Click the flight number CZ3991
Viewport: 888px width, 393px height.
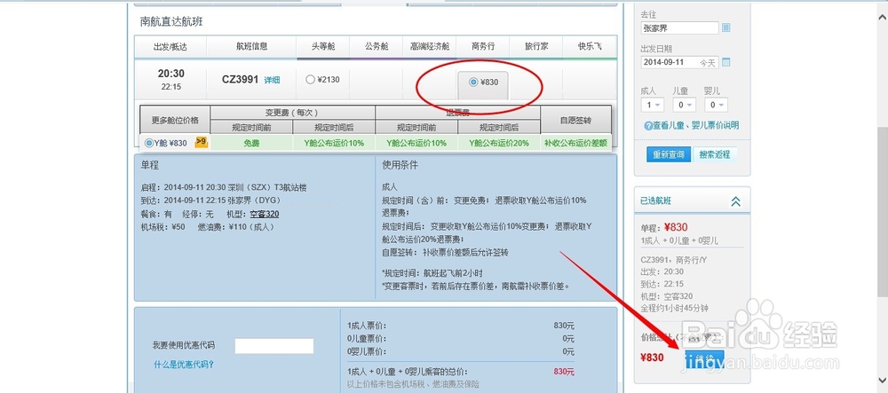point(240,80)
